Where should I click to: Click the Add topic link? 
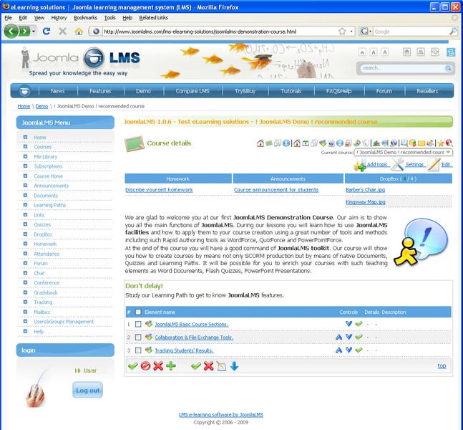click(377, 164)
